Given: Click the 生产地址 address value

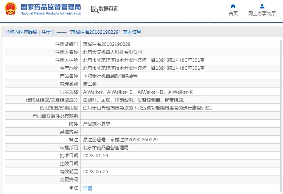Looking at the screenshot, I should [144, 68].
